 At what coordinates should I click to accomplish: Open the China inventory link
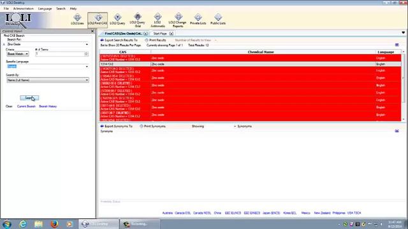pos(217,213)
